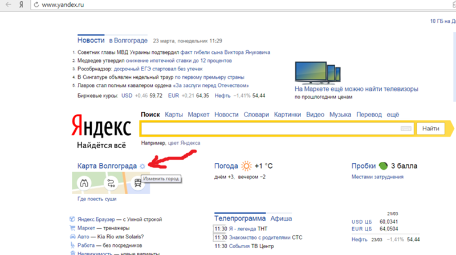Click the Нефть oil price link in news block
The height and width of the screenshot is (255, 456).
222,95
